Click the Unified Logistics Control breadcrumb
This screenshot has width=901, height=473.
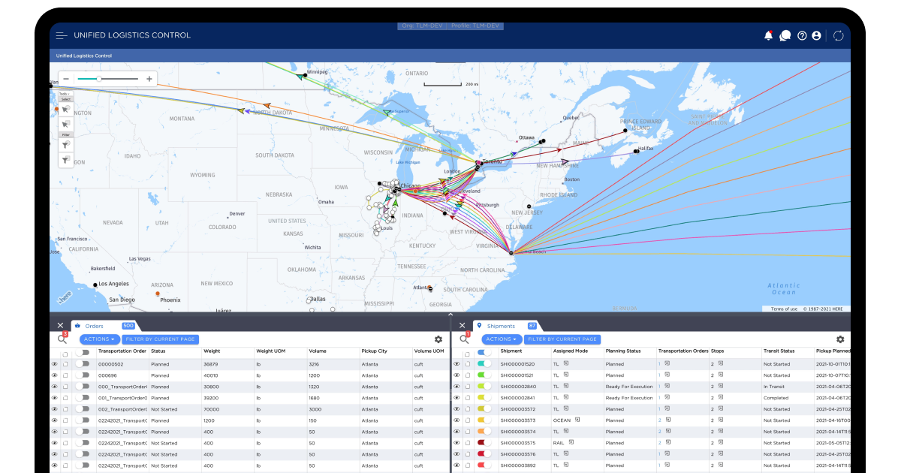84,56
